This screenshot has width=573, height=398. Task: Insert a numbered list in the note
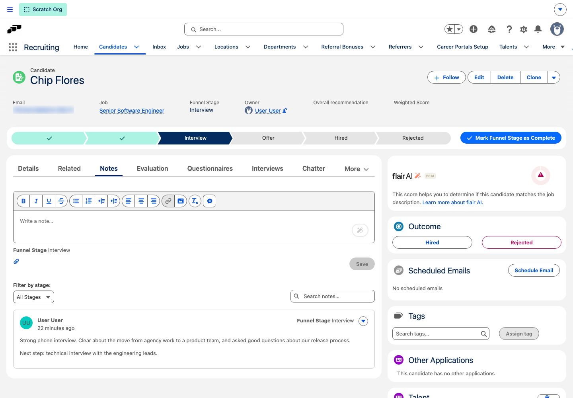89,201
